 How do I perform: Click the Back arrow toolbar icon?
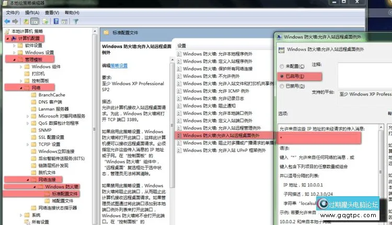point(7,21)
